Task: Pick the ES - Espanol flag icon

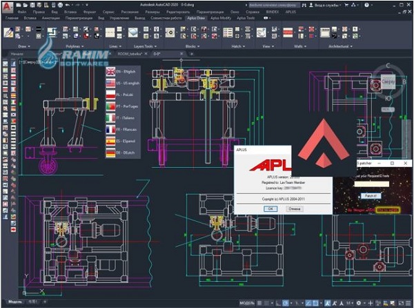Action: coord(110,140)
